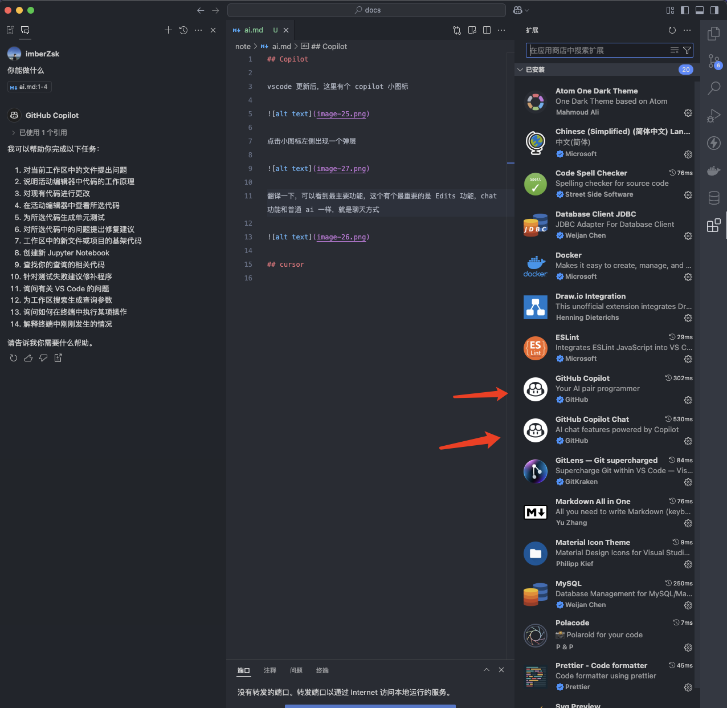Toggle the secondary side bar in the title bar

click(714, 10)
